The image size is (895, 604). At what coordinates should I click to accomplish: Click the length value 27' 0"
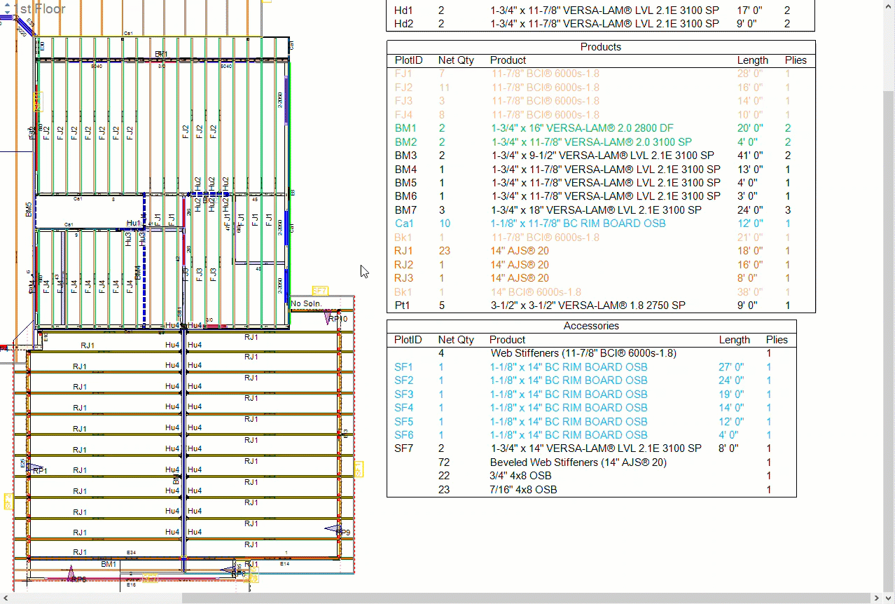tap(731, 367)
